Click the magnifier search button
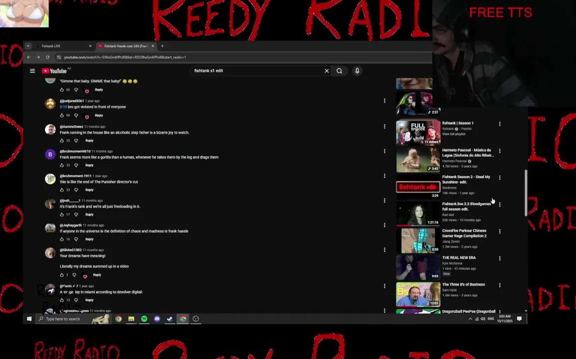 [339, 71]
